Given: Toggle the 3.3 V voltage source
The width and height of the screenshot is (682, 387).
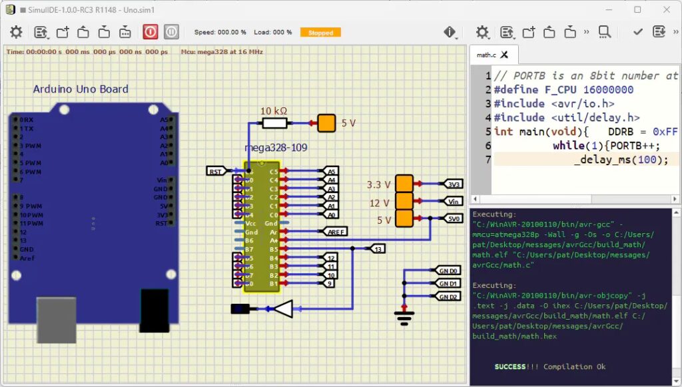Looking at the screenshot, I should click(404, 184).
